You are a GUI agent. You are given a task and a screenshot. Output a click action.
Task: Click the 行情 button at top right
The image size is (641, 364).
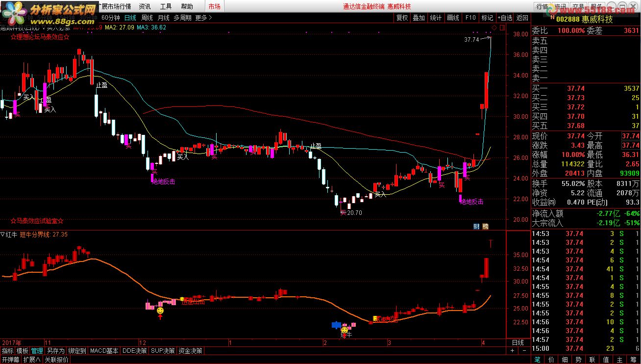pos(542,6)
